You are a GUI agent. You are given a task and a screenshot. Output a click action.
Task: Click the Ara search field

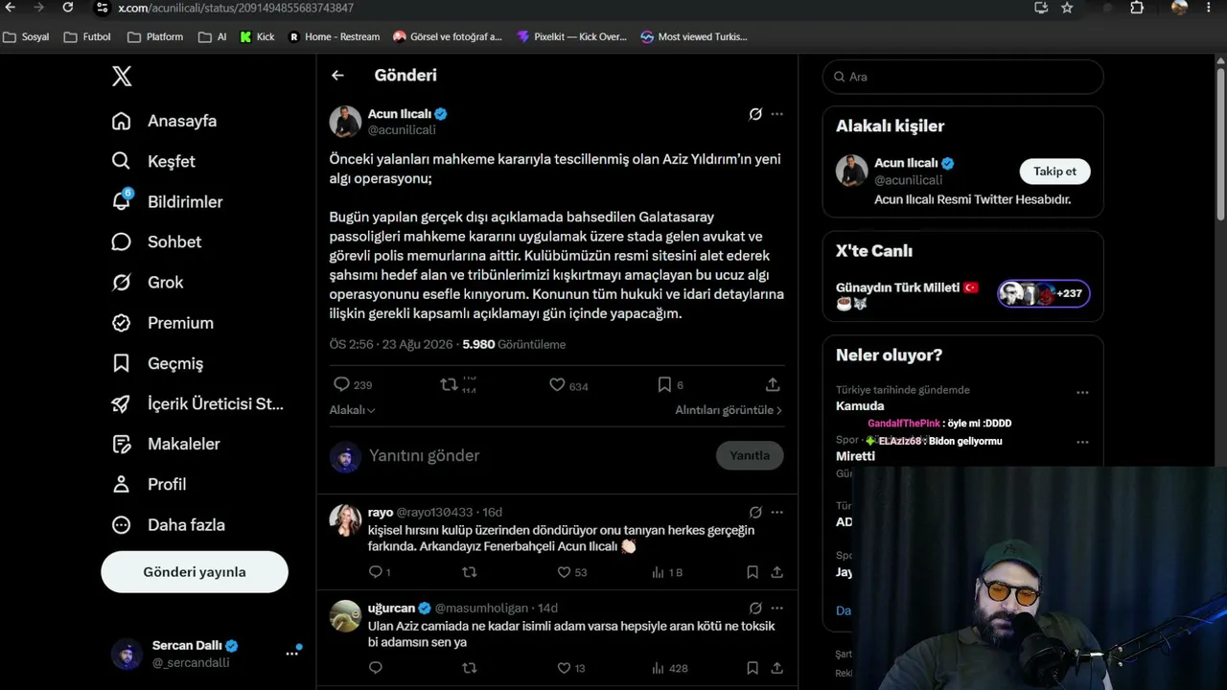(x=962, y=77)
